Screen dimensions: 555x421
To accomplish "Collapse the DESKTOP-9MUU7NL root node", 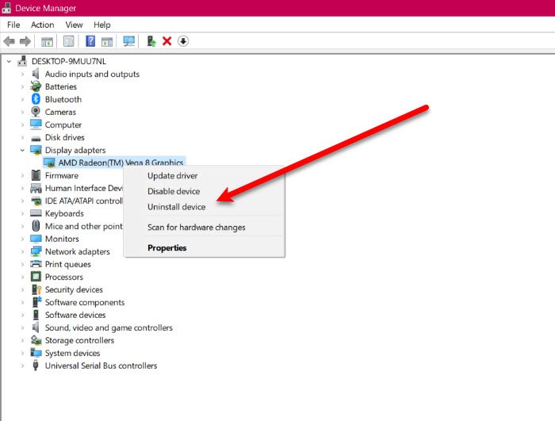I will click(9, 61).
